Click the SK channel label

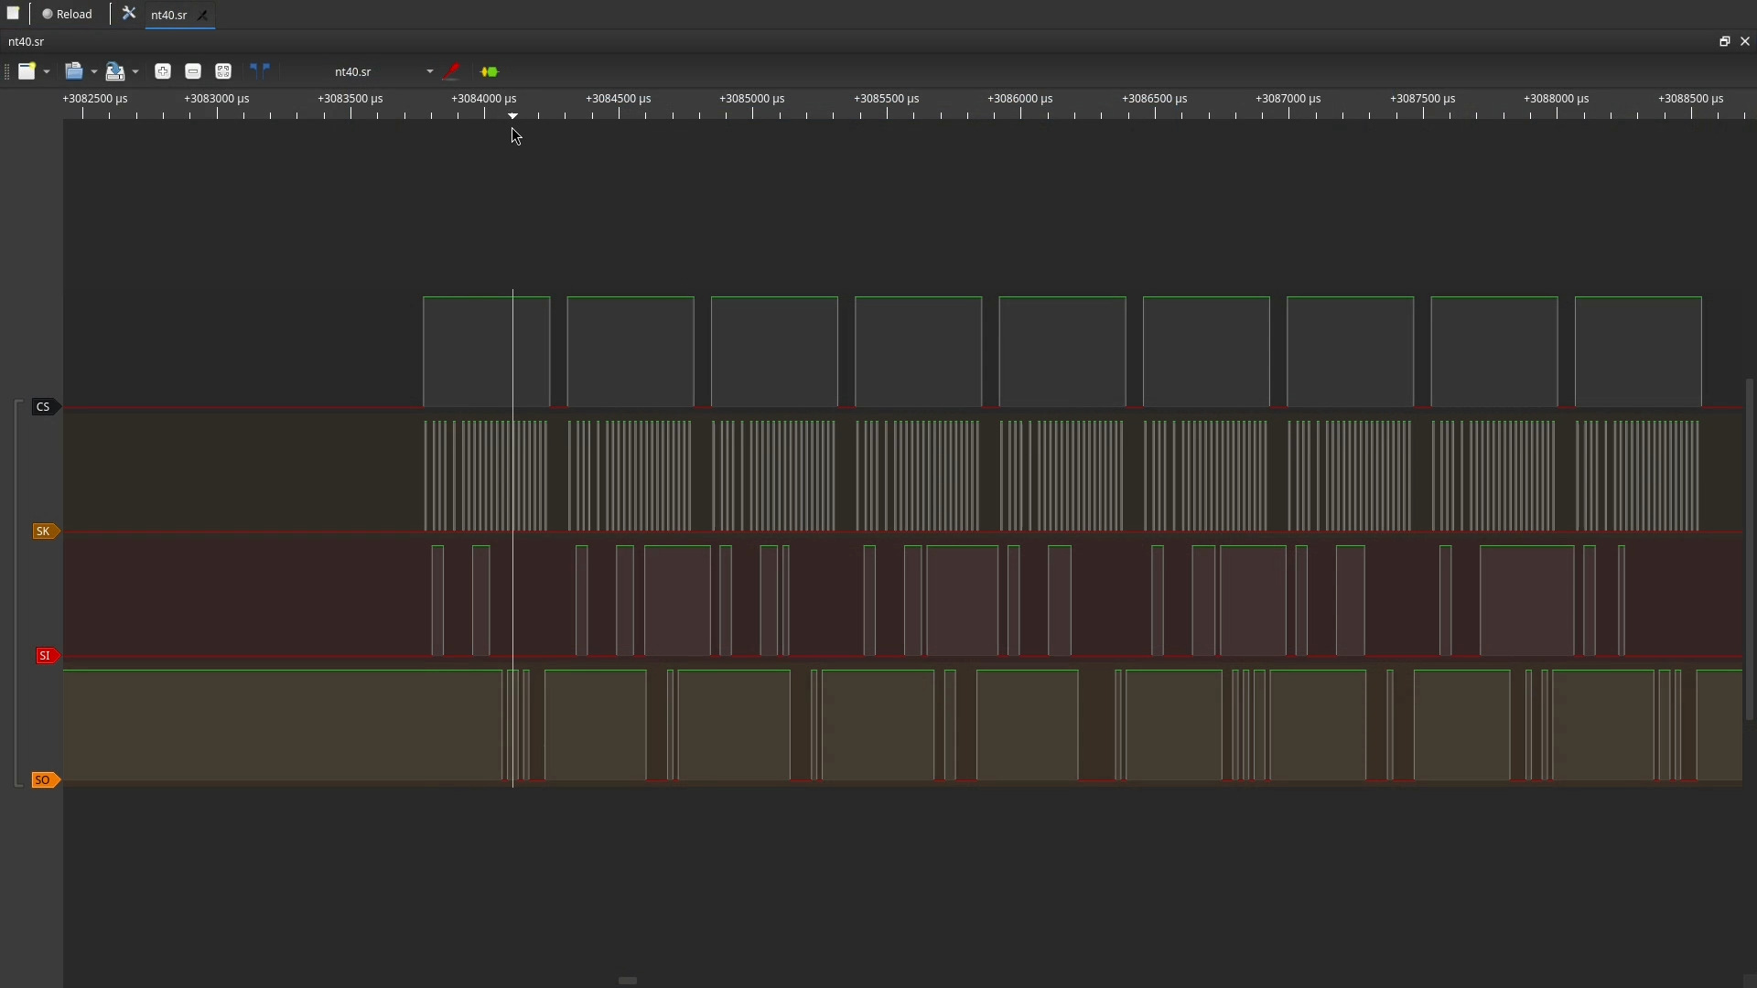[43, 532]
